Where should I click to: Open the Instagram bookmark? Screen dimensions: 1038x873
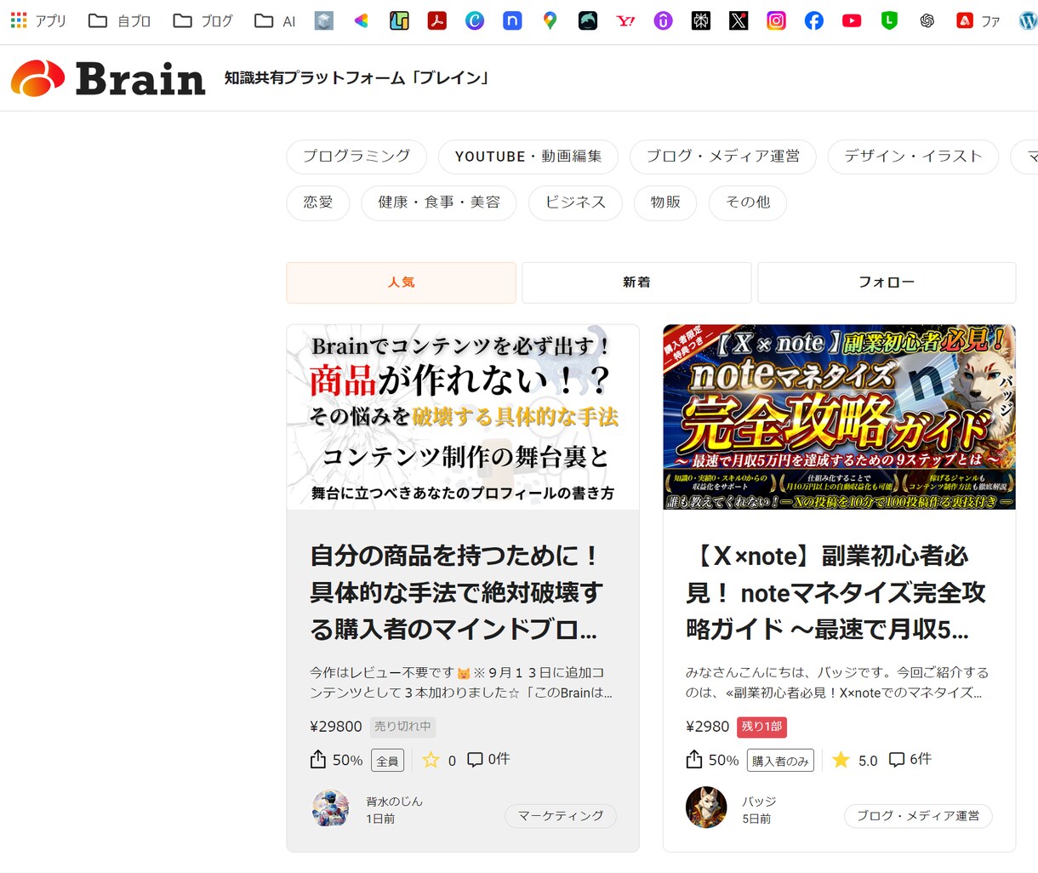coord(776,20)
